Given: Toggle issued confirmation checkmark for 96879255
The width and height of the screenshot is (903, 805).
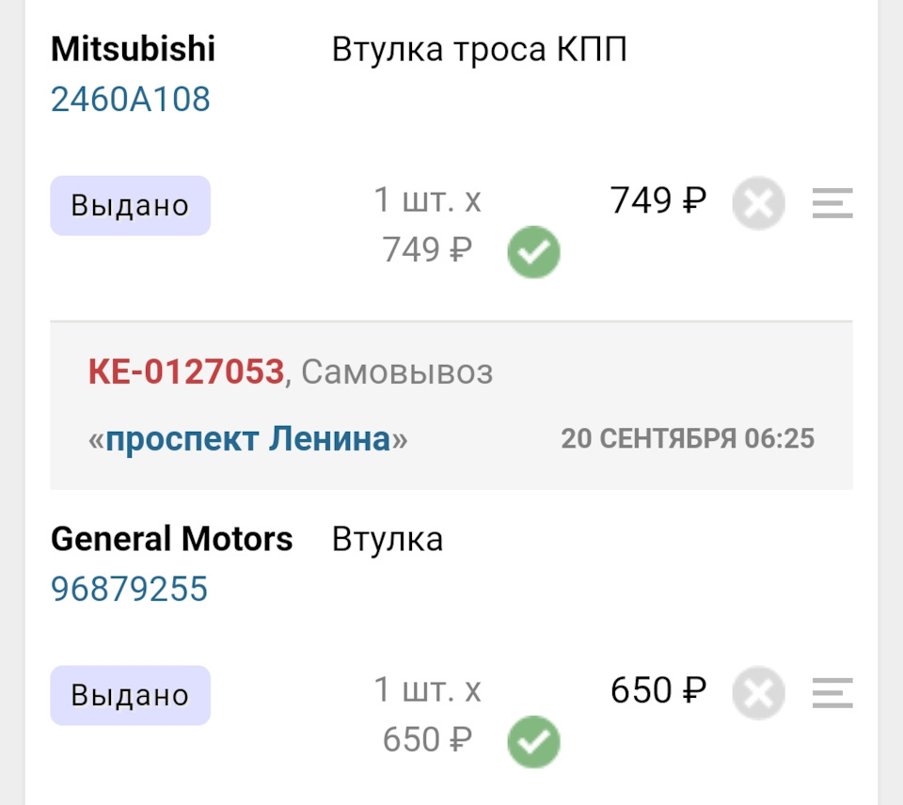Looking at the screenshot, I should 533,740.
